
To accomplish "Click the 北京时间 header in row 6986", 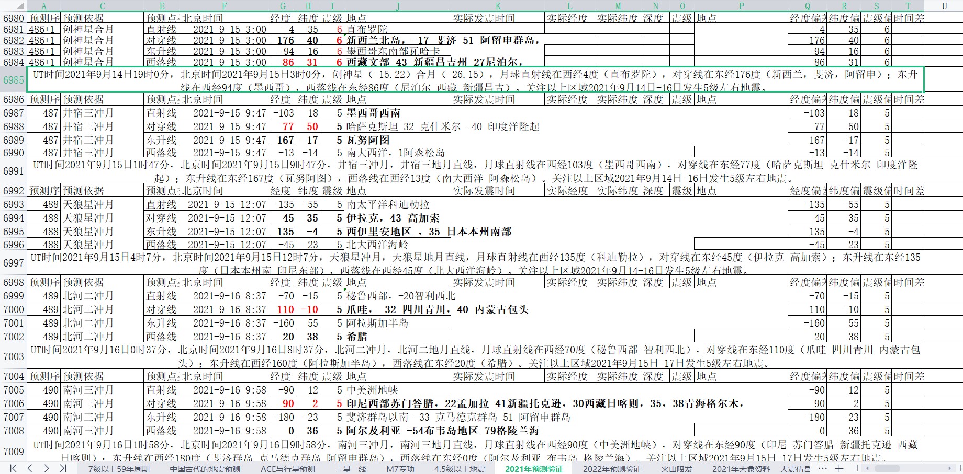I will (x=225, y=99).
